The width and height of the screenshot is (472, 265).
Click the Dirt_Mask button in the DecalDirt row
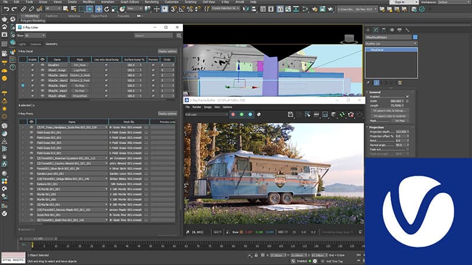pyautogui.click(x=80, y=65)
